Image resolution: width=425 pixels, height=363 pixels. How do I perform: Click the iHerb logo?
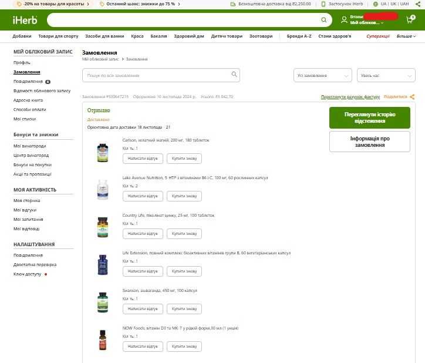25,20
